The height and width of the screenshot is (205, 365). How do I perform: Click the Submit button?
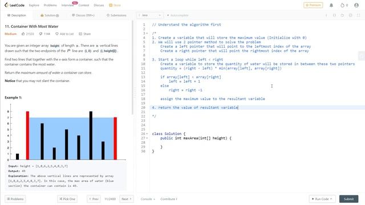click(x=348, y=199)
